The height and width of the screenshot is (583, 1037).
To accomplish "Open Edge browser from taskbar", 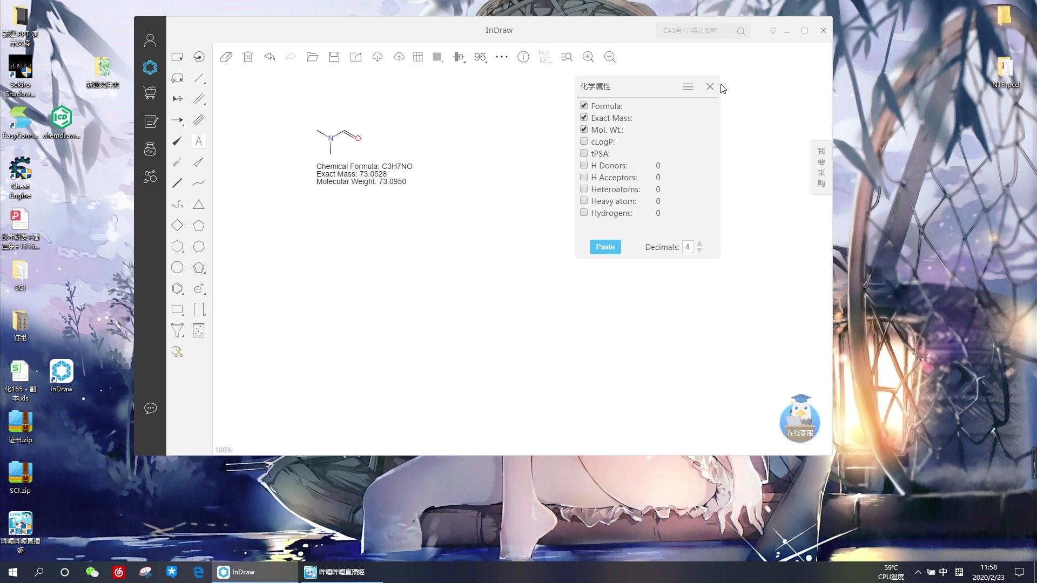I will pyautogui.click(x=198, y=572).
